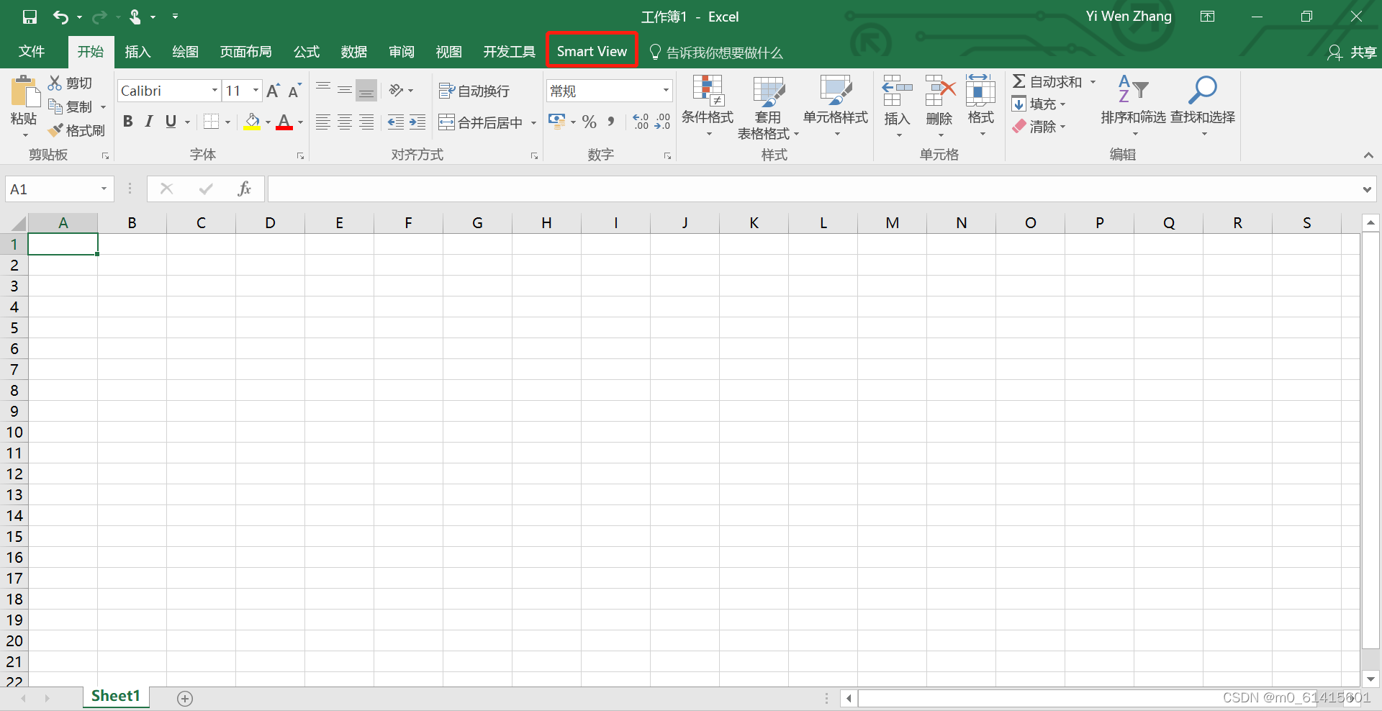Viewport: 1382px width, 711px height.
Task: Switch to the Smart View ribbon tab
Action: coord(592,50)
